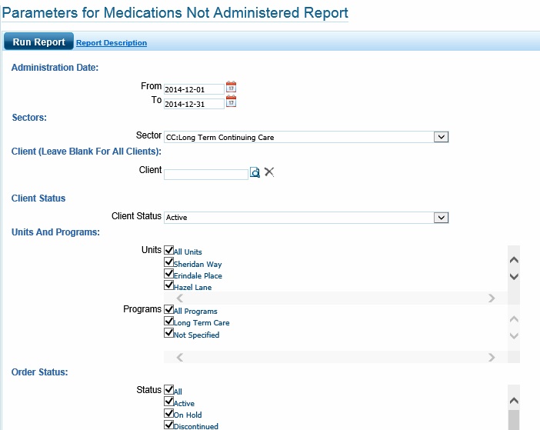Click the From date input field
Viewport: 540px width, 430px height.
[194, 89]
